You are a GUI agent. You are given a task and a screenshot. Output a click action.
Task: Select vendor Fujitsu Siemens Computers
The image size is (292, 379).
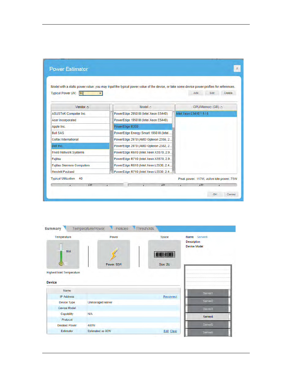pyautogui.click(x=80, y=165)
